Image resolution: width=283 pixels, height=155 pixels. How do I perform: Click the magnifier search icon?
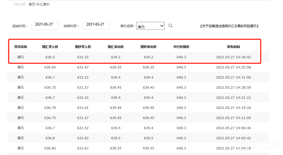[x=170, y=26]
